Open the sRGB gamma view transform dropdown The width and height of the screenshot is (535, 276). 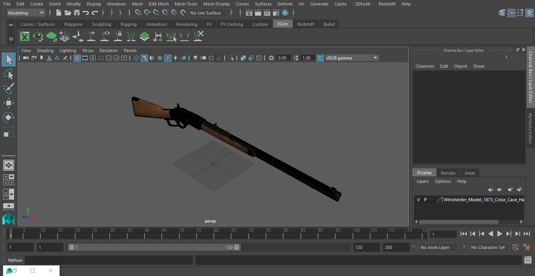[x=351, y=58]
